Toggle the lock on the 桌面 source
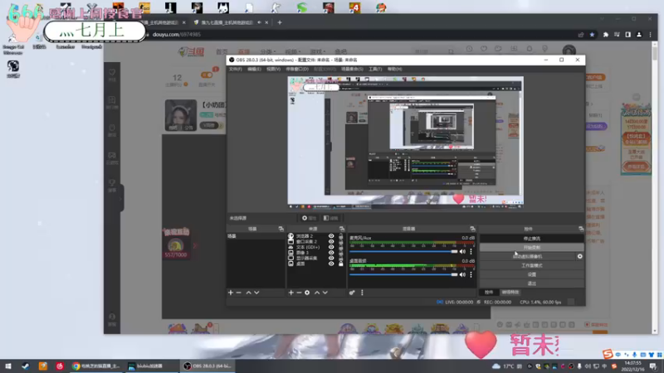664x373 pixels. (341, 264)
